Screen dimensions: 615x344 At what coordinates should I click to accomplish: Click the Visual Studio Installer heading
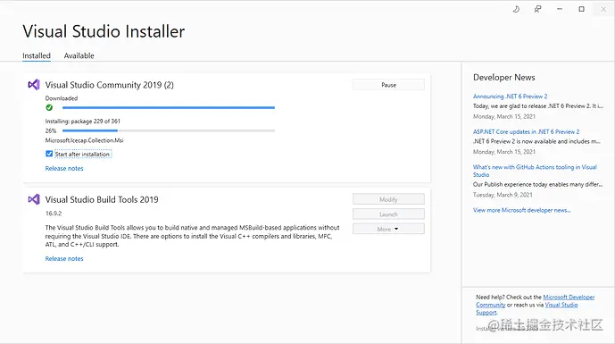point(104,31)
